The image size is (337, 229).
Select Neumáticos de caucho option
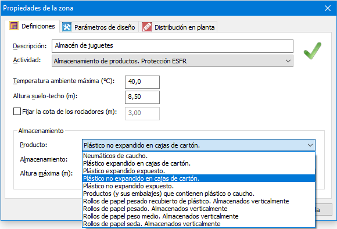tap(199, 156)
